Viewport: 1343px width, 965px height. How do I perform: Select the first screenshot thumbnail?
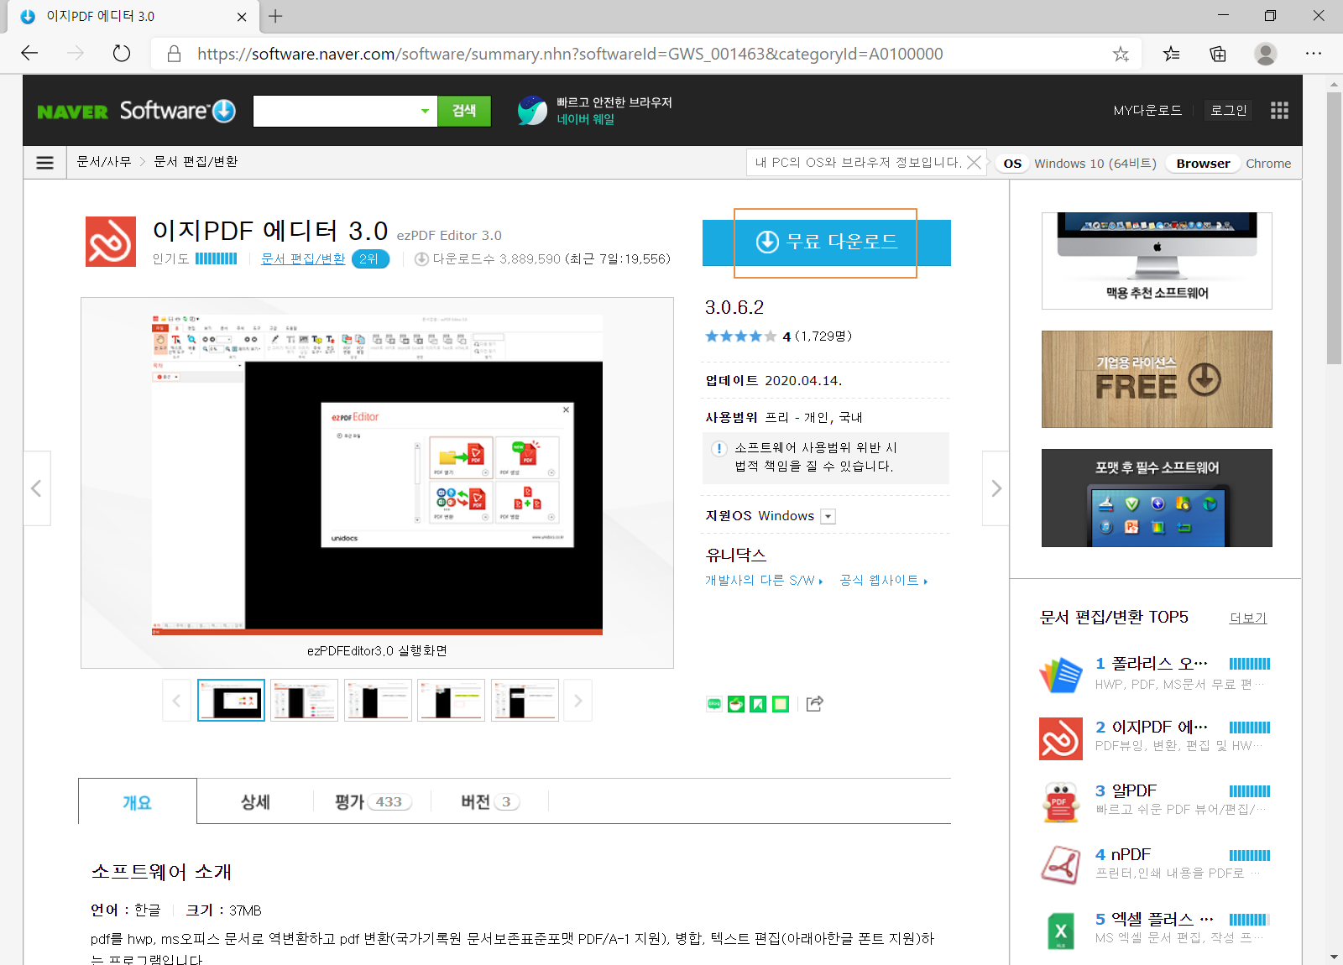click(231, 701)
